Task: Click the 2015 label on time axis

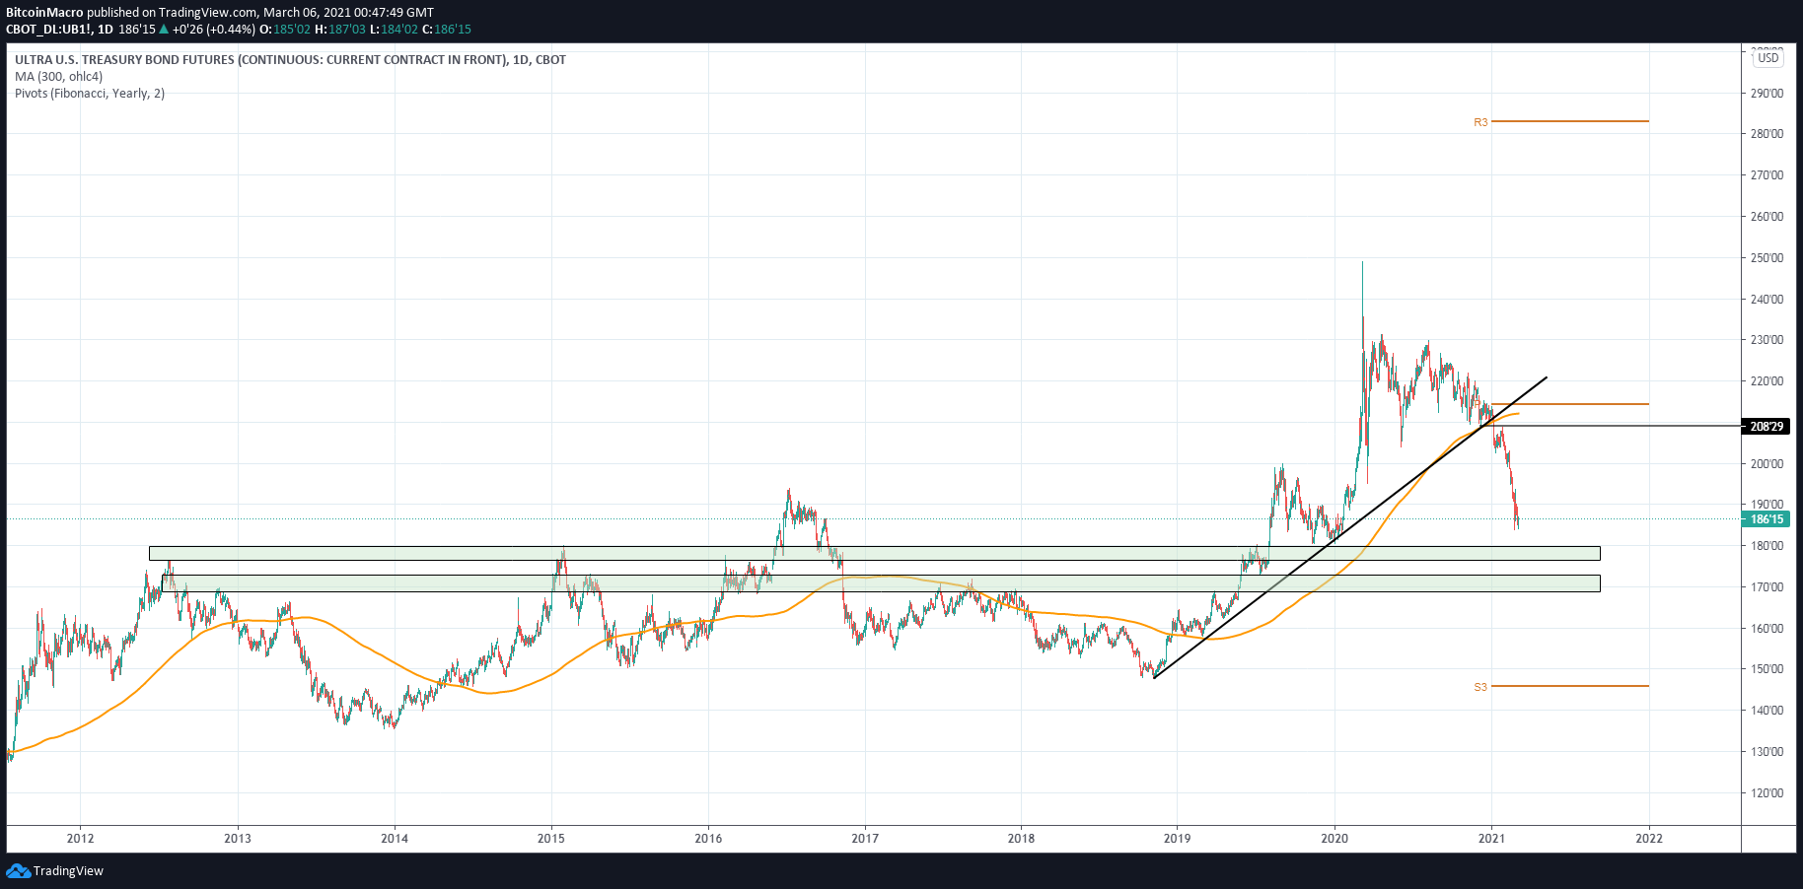Action: pyautogui.click(x=551, y=839)
